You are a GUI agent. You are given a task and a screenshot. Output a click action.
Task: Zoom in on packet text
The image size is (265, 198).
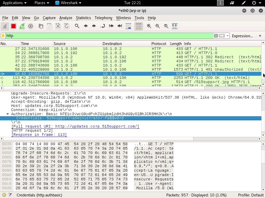coord(149,26)
